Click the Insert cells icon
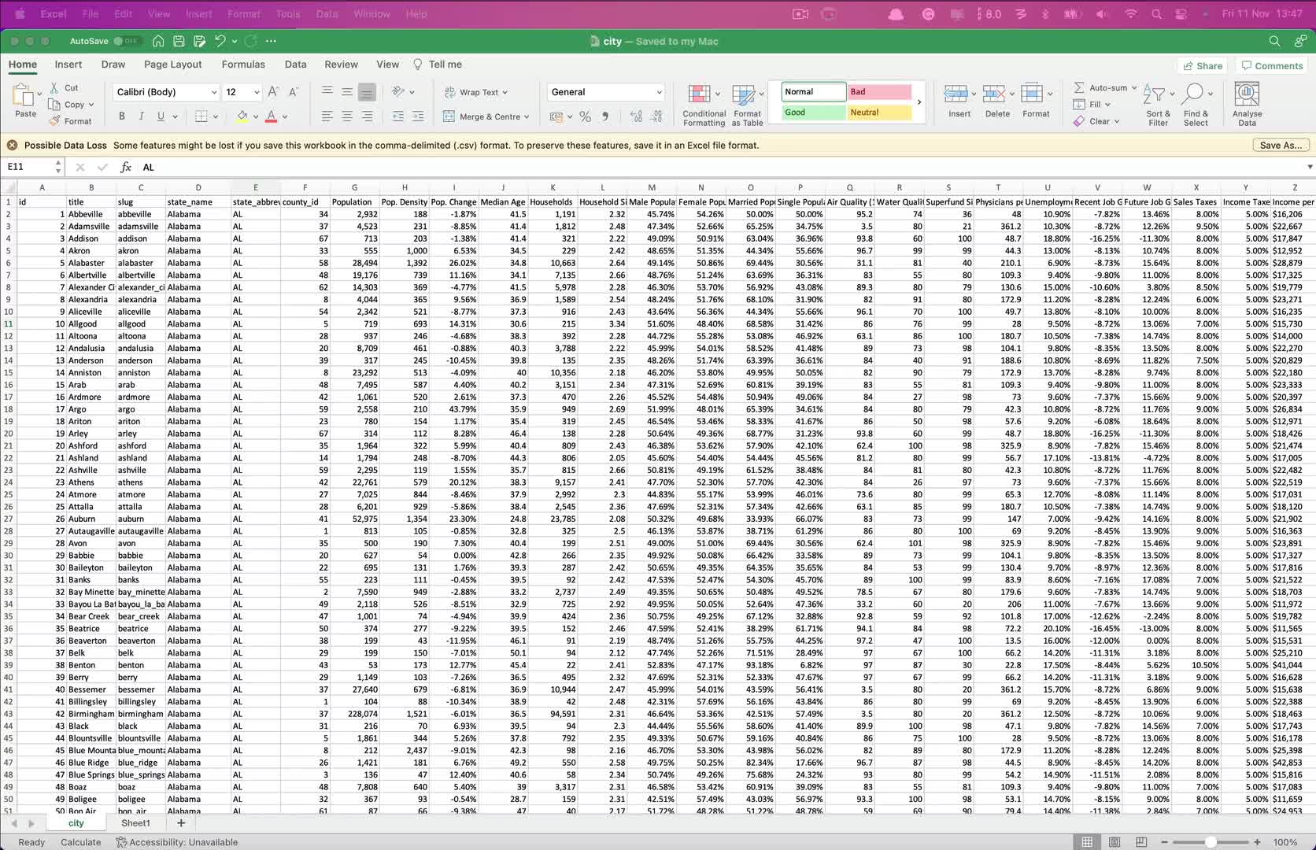Screen dimensions: 1316x850 tap(956, 94)
